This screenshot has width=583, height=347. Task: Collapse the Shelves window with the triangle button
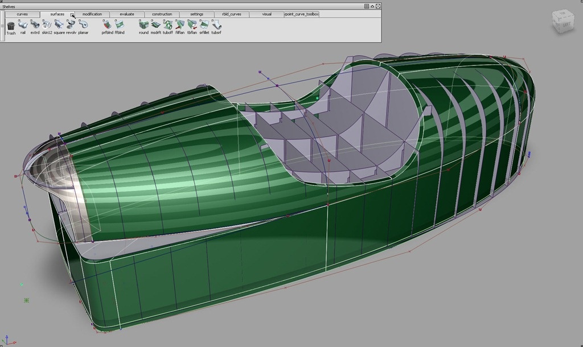(x=372, y=6)
